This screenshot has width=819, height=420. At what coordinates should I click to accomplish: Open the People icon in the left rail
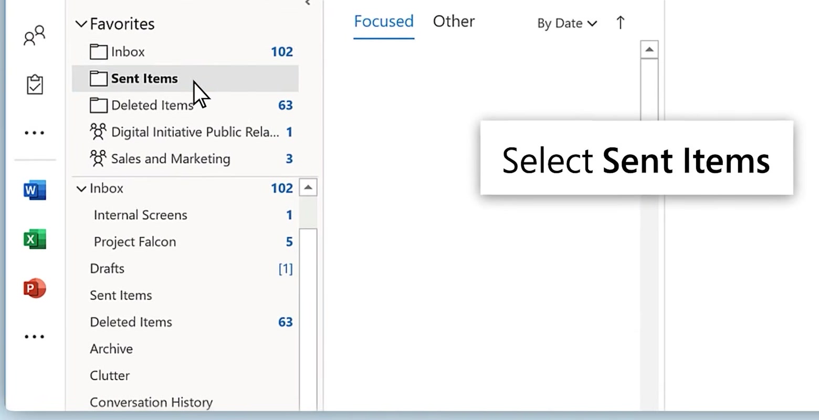click(35, 36)
